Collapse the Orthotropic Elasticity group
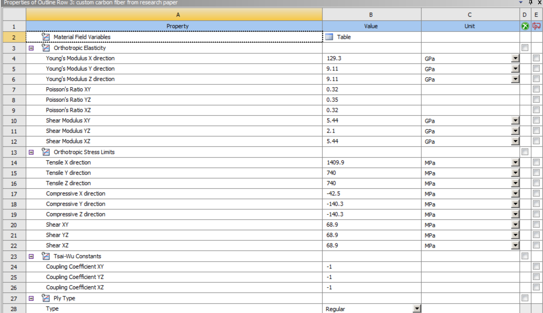Screen dimensions: 543x313 point(31,48)
